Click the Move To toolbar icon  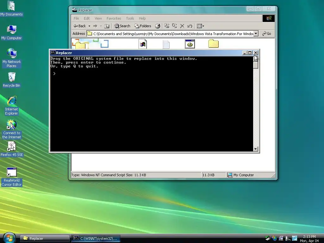pyautogui.click(x=167, y=26)
